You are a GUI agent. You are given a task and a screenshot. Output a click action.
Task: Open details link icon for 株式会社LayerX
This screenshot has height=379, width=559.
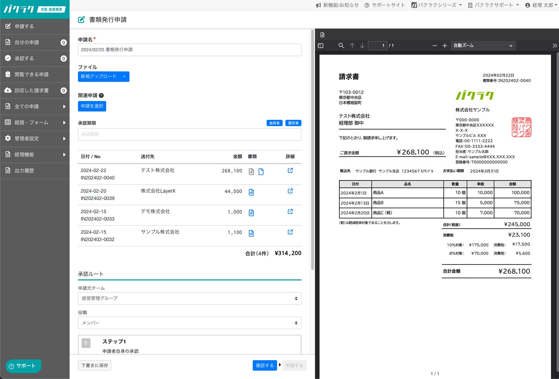pos(290,191)
